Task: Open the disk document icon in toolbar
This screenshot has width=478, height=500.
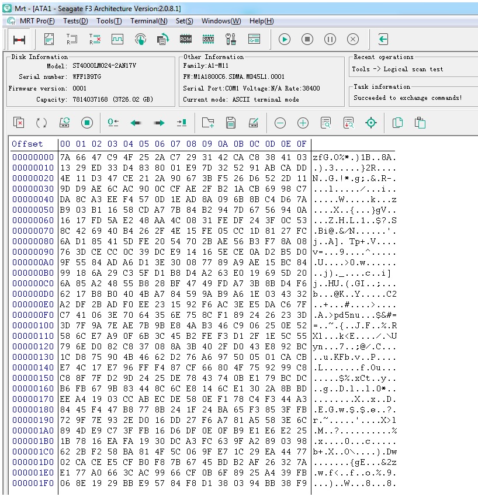Action: 49,39
